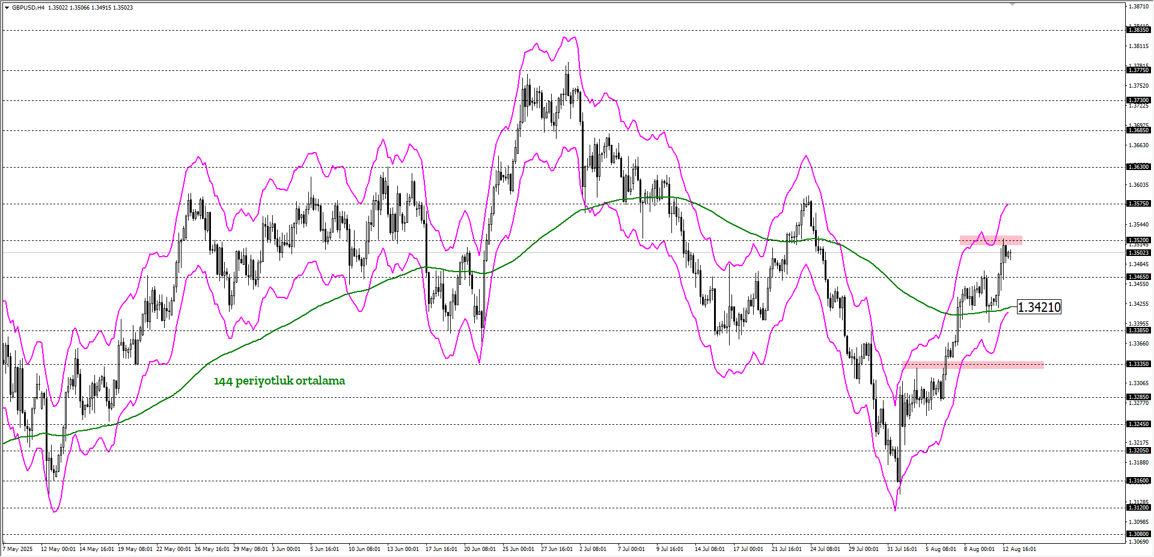Select the 1.34210 moving average price label
The width and height of the screenshot is (1154, 557).
[x=1039, y=307]
